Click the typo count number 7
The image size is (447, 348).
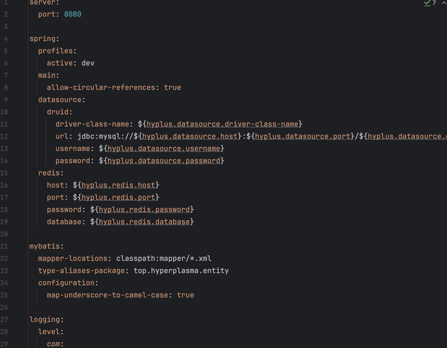[x=434, y=3]
